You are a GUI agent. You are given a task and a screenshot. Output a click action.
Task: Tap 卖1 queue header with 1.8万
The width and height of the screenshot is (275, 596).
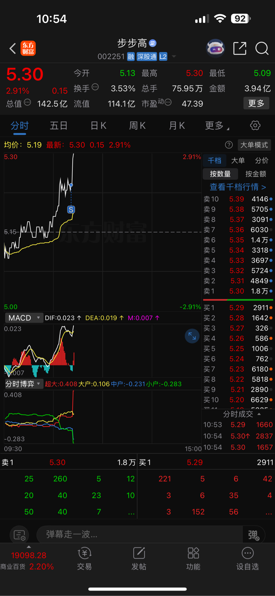click(x=68, y=462)
